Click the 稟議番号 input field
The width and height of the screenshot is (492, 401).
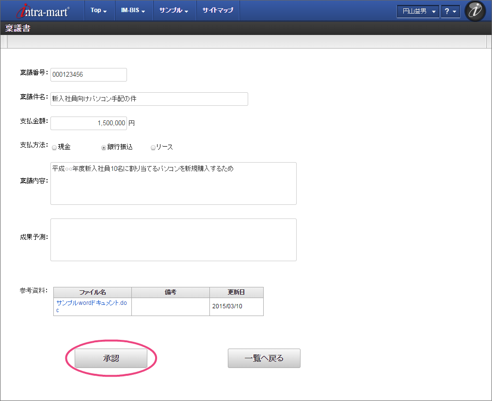coord(88,75)
